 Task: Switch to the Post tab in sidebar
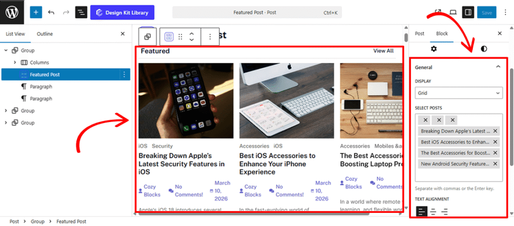[419, 34]
